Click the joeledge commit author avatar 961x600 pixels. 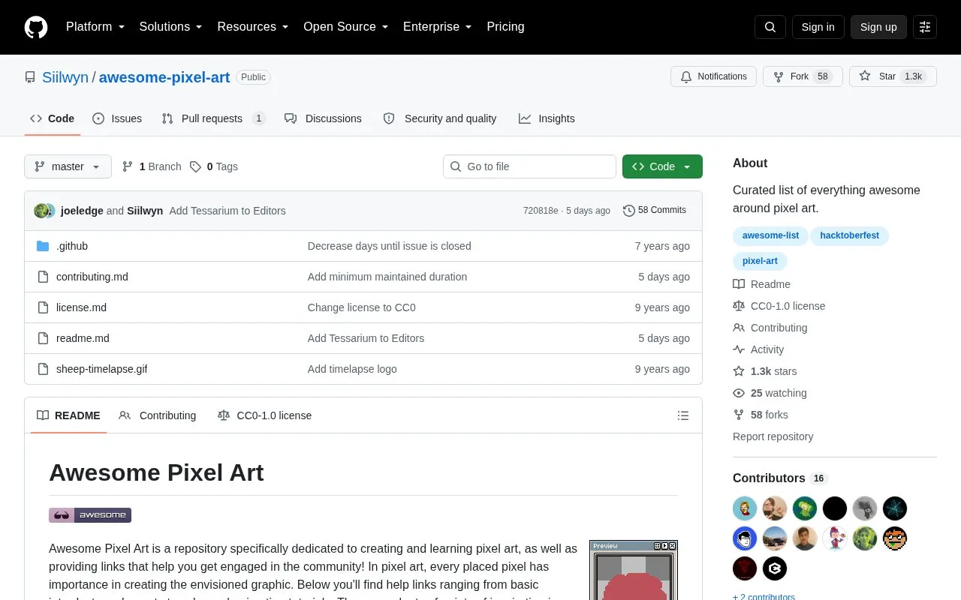(41, 211)
